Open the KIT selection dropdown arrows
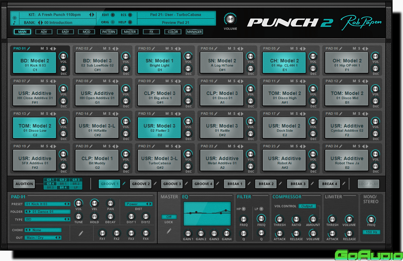The height and width of the screenshot is (261, 403). (x=92, y=15)
